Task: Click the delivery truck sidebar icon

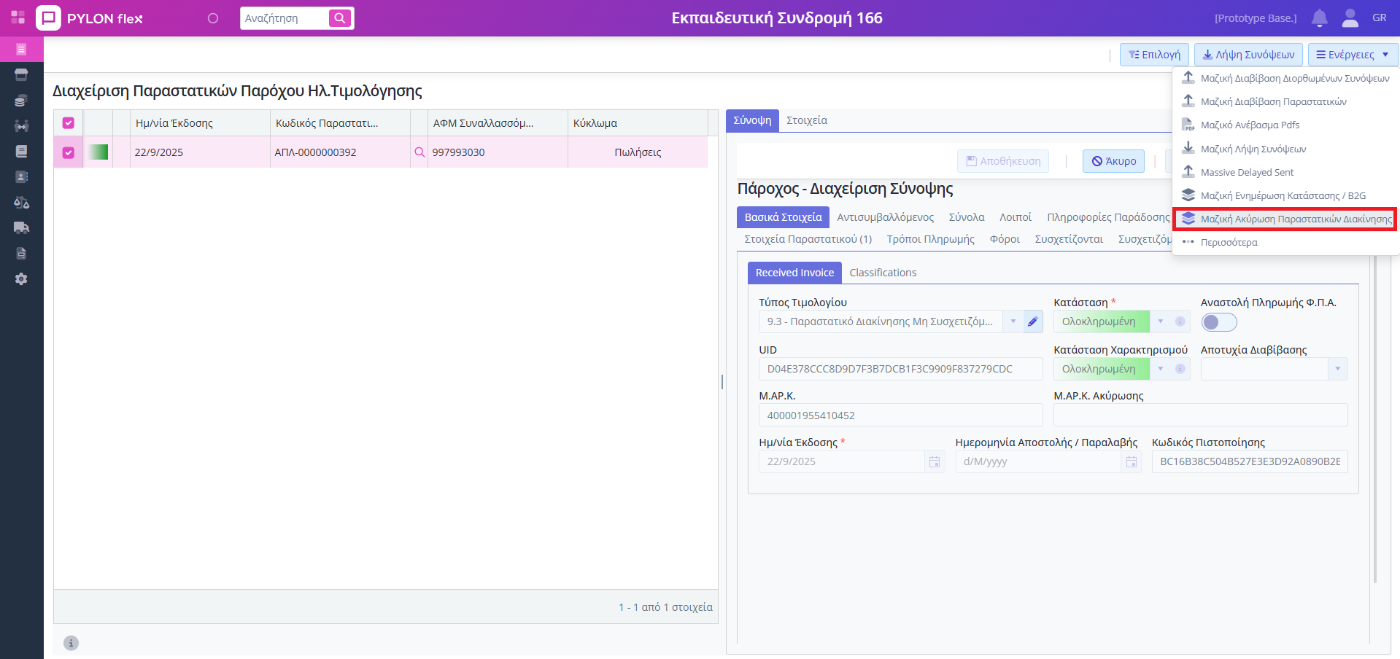Action: click(x=21, y=227)
